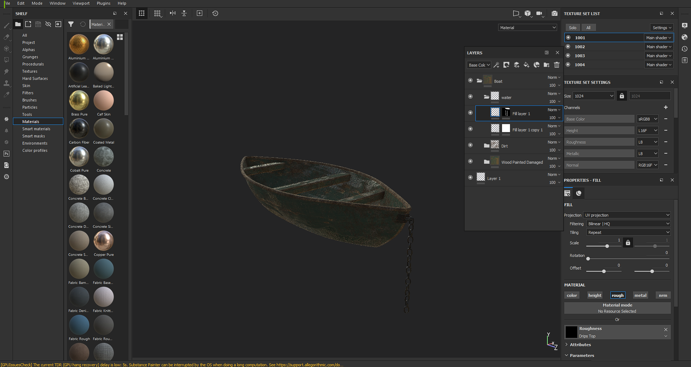Select the Polygon fill tool

(x=6, y=60)
